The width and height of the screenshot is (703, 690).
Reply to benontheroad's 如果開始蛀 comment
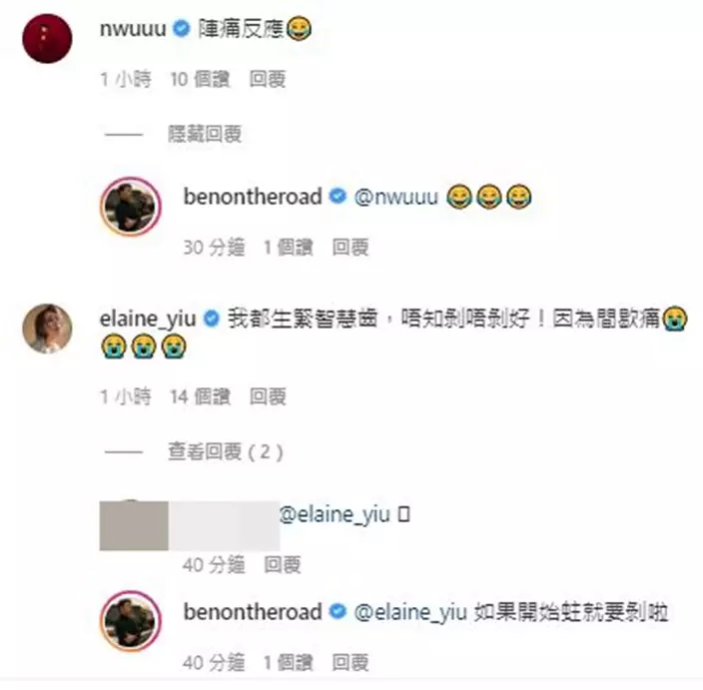pyautogui.click(x=351, y=662)
